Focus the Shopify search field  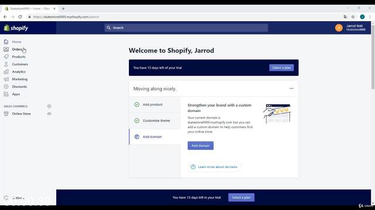click(186, 28)
